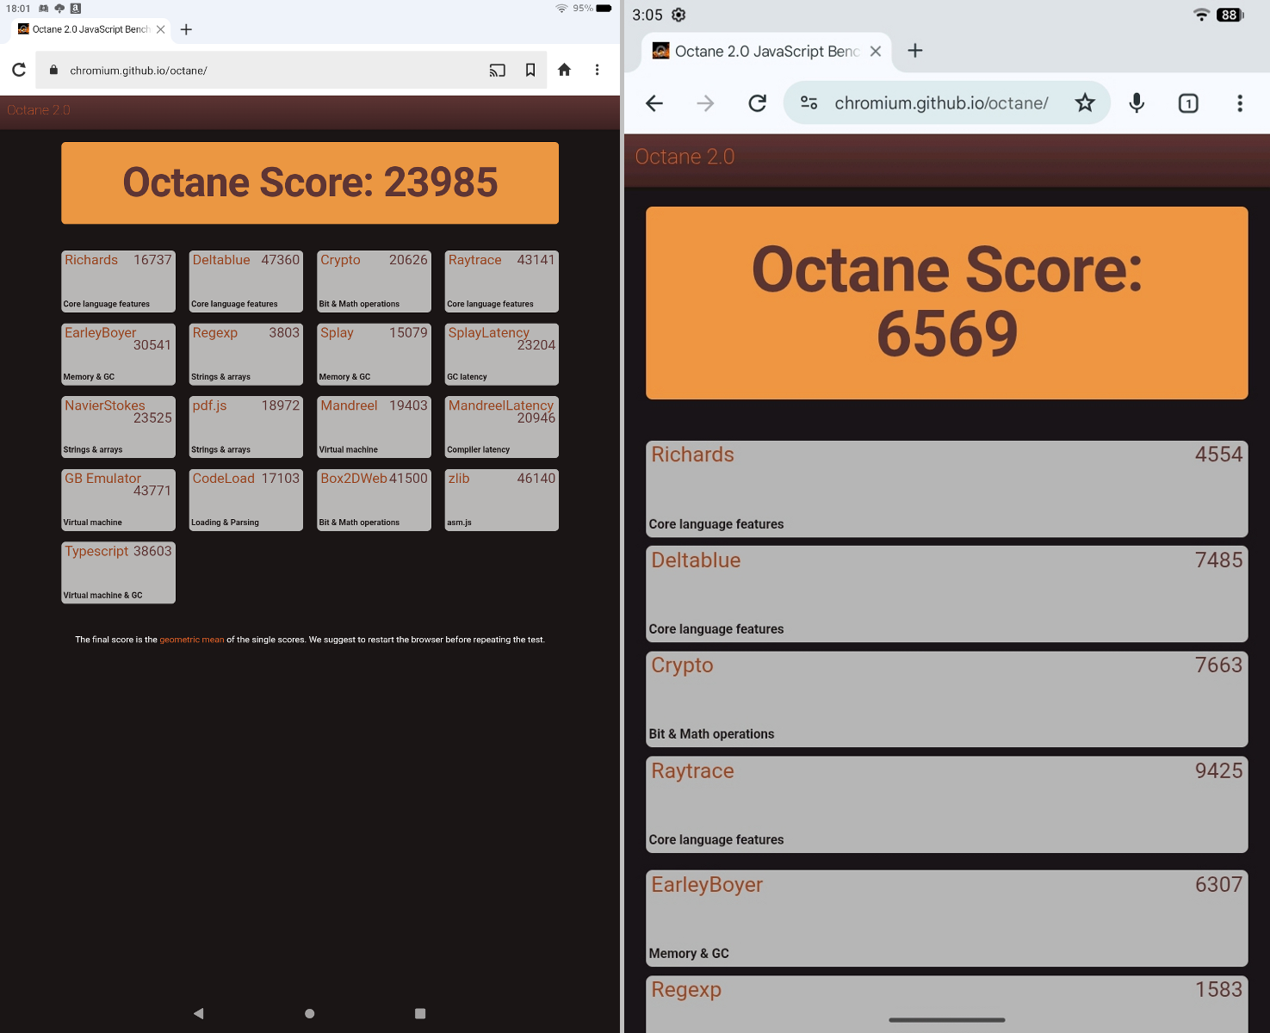1270x1033 pixels.
Task: Click NavierStokes 23525 result box
Action: [119, 427]
